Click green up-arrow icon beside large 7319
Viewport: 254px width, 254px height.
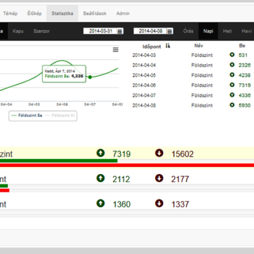(x=100, y=153)
